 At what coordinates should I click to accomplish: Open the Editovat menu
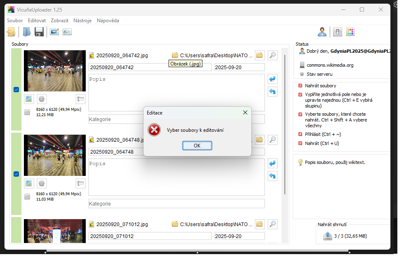37,21
